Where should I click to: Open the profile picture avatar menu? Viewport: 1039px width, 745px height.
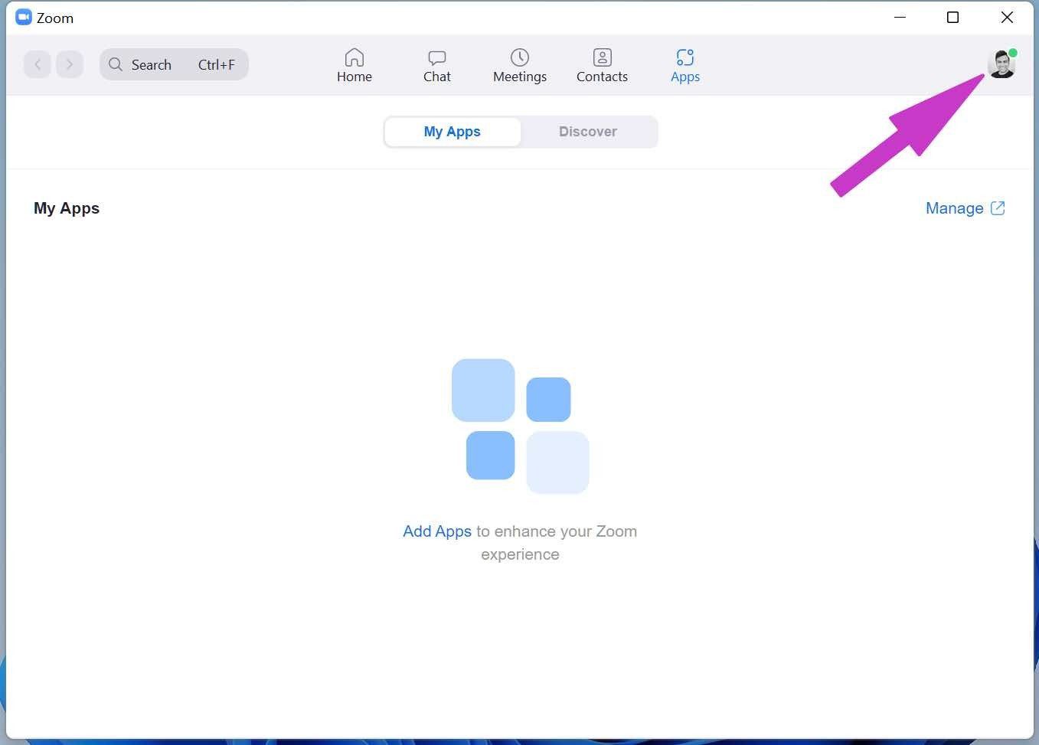1001,64
